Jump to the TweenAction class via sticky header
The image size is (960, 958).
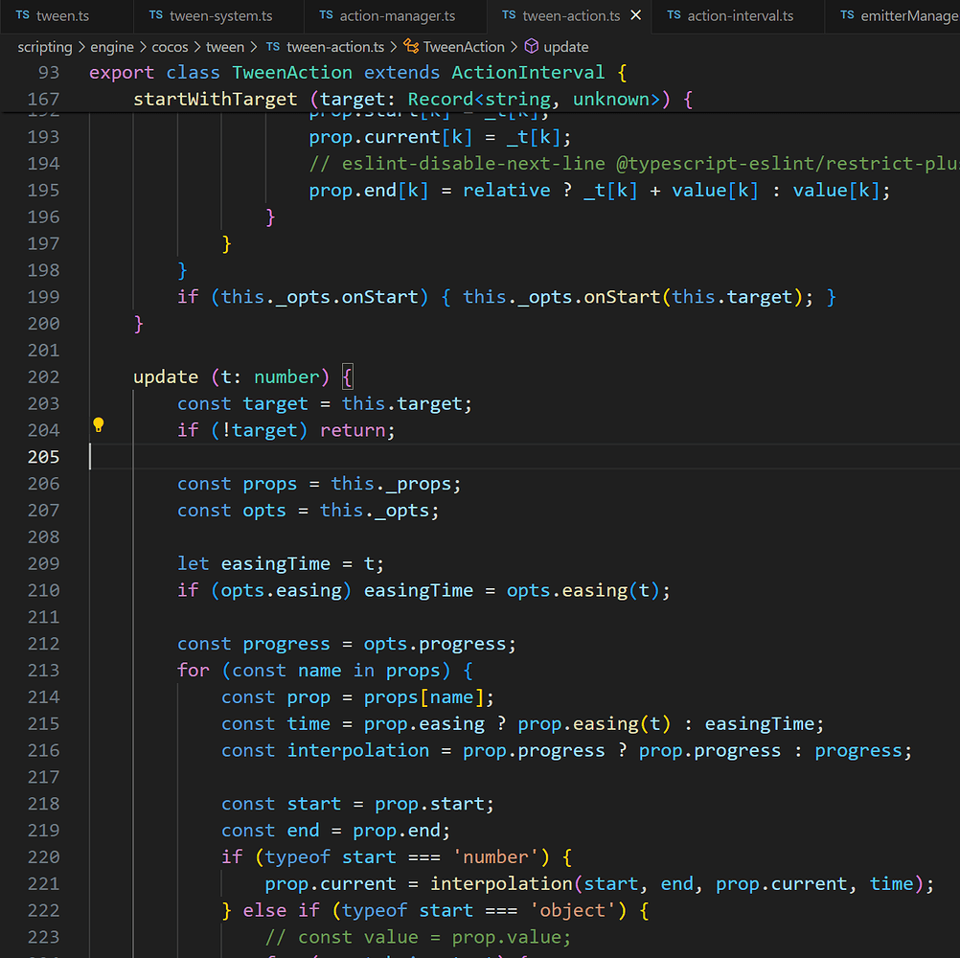[x=291, y=72]
